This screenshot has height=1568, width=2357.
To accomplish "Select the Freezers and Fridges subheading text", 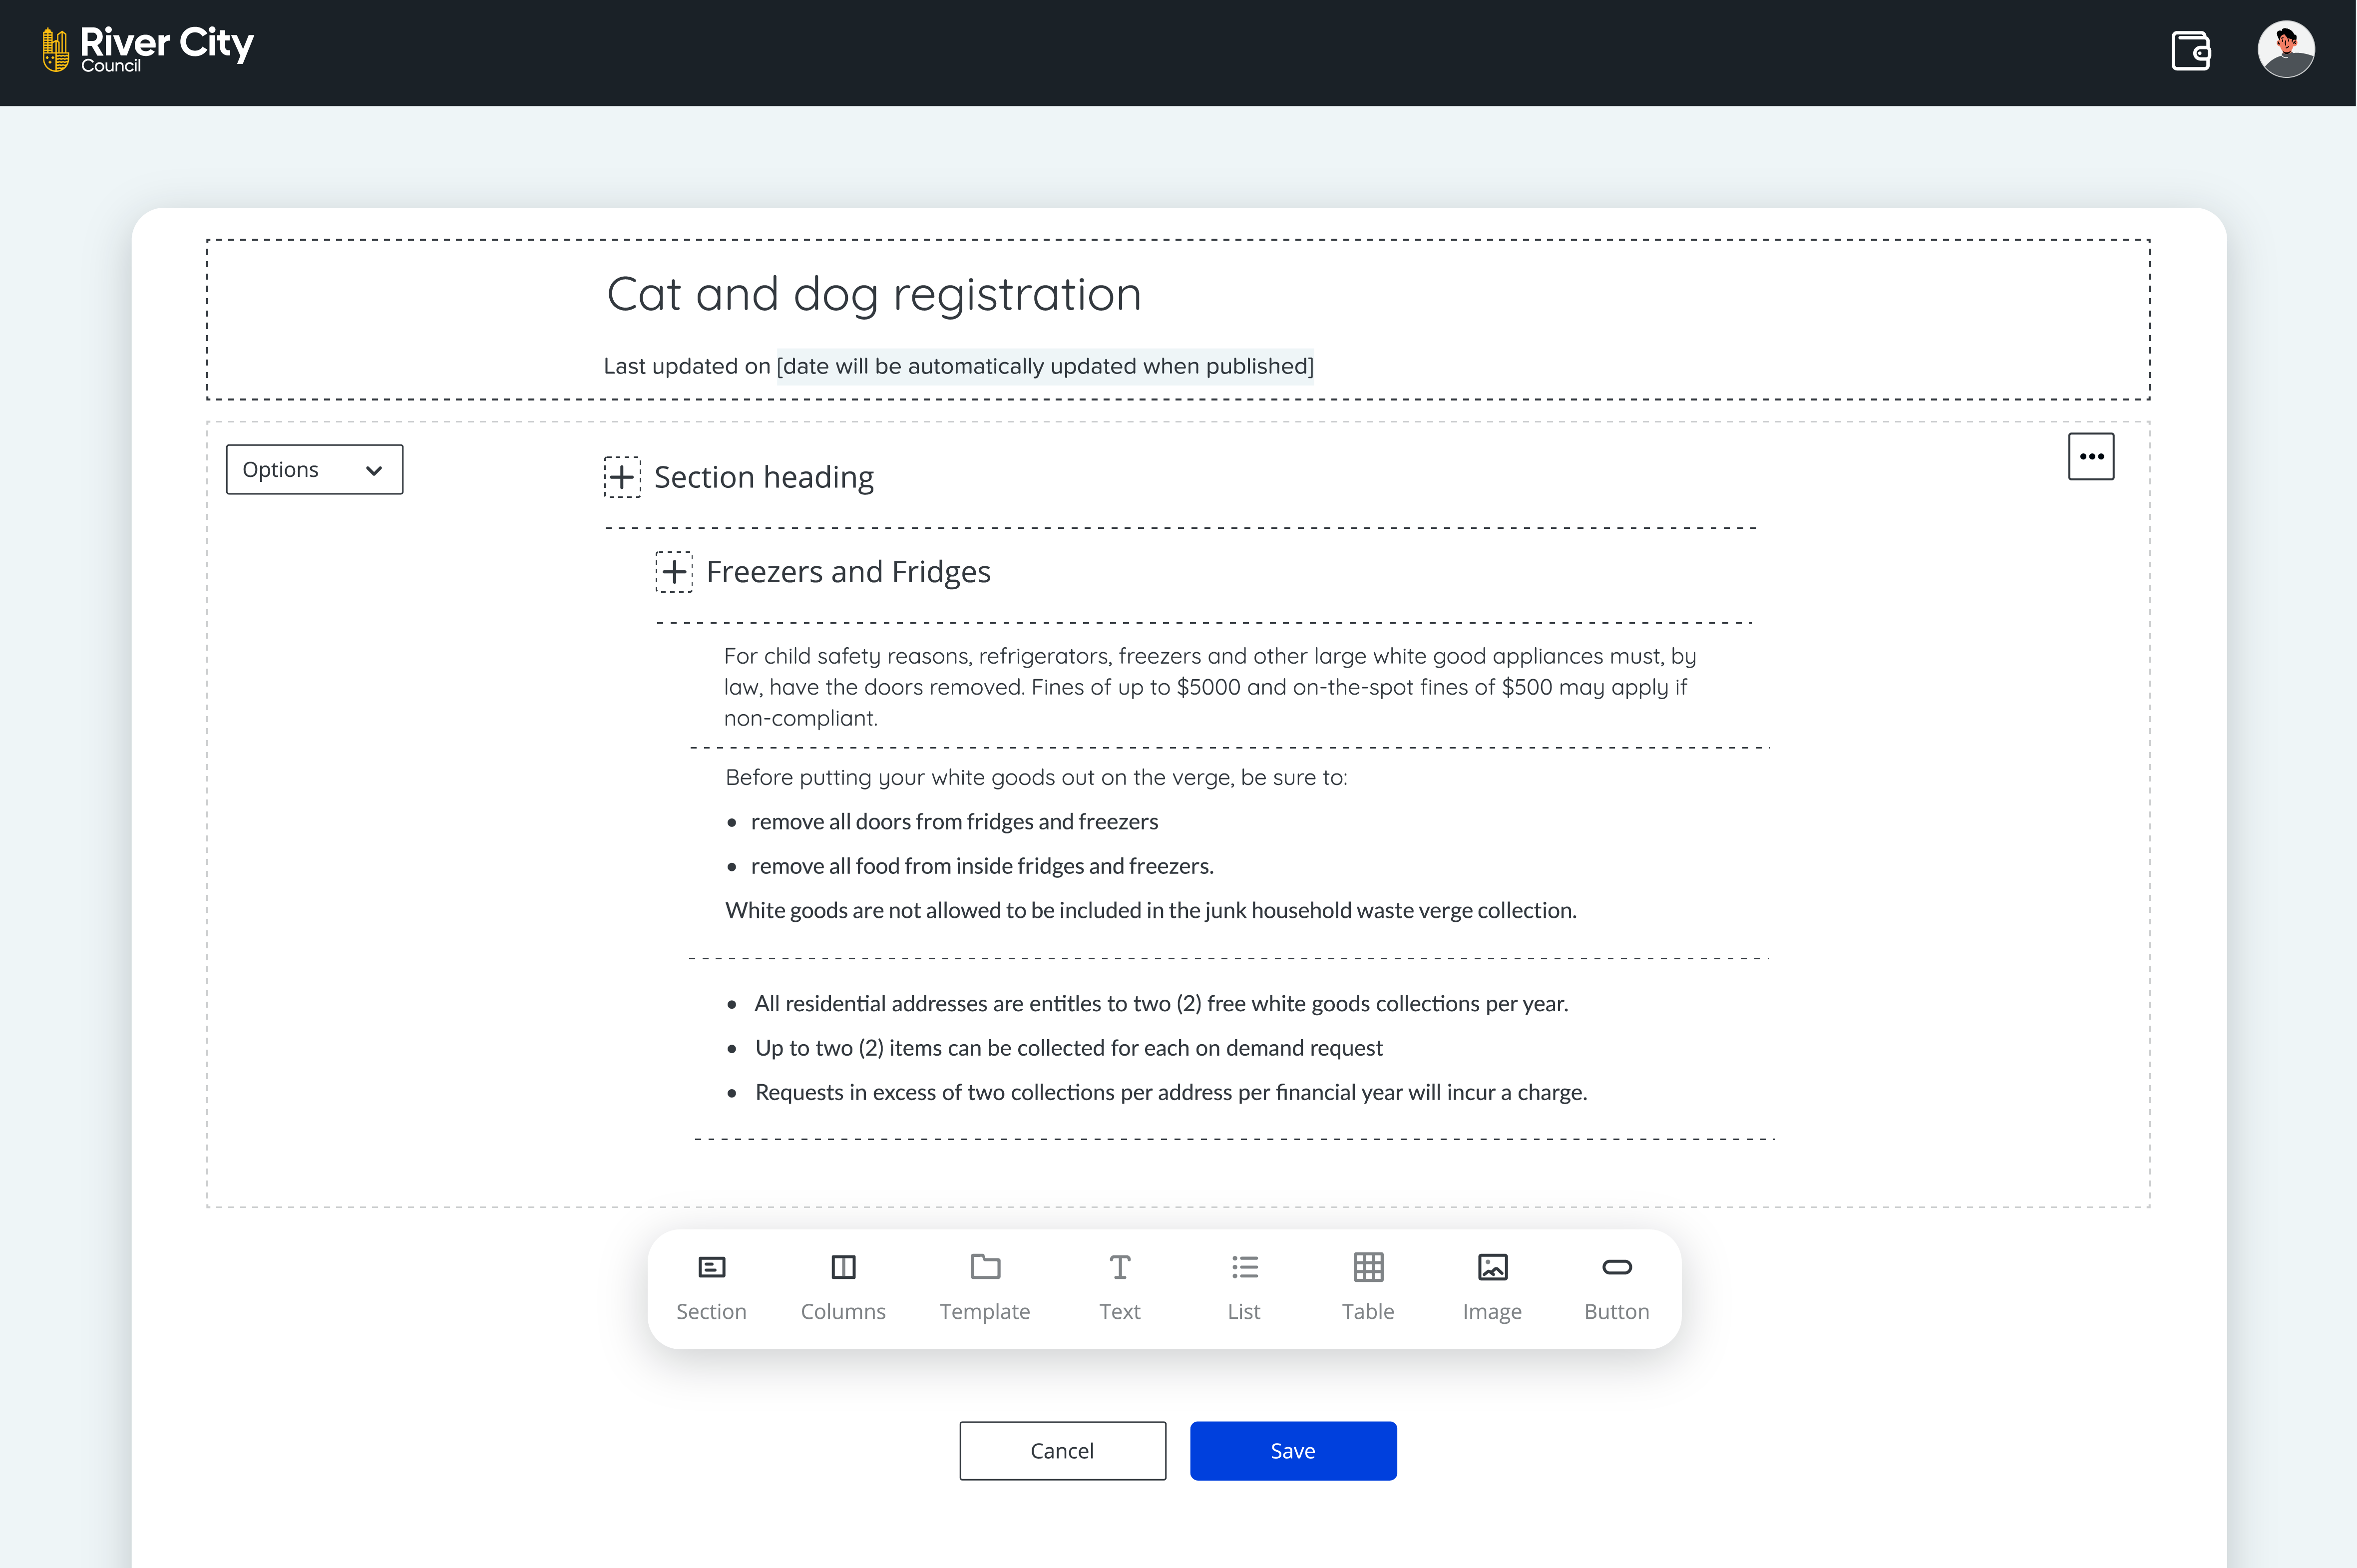I will coord(848,572).
